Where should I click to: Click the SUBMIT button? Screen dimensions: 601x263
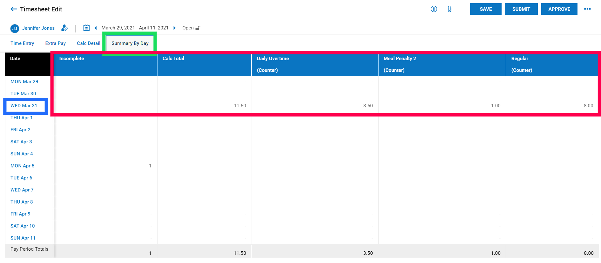(521, 9)
